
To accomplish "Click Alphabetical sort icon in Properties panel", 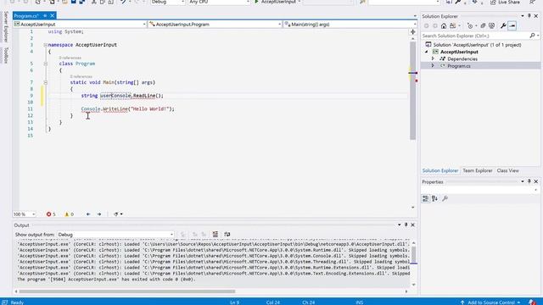I will coord(434,198).
